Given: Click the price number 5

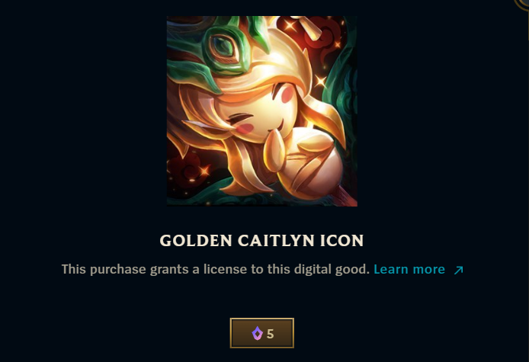Looking at the screenshot, I should pyautogui.click(x=270, y=334).
